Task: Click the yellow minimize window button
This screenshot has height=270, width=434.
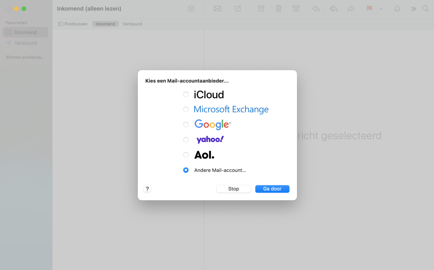Action: 17,9
